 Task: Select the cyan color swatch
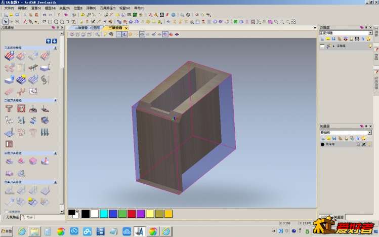click(104, 214)
